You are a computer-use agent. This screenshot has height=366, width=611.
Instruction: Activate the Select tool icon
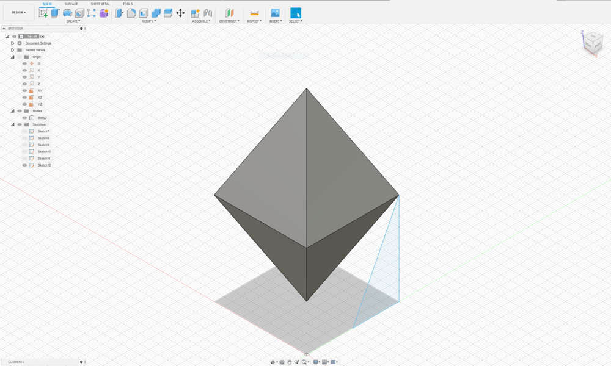click(296, 13)
